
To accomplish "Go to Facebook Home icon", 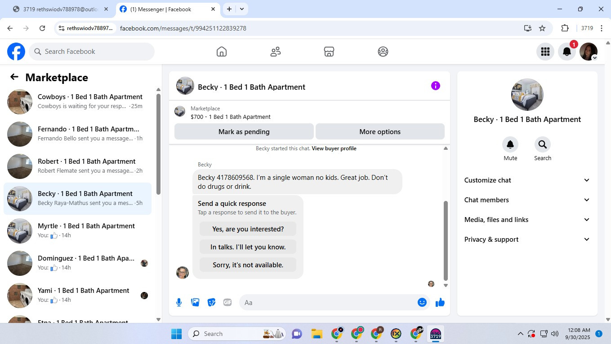I will click(222, 52).
